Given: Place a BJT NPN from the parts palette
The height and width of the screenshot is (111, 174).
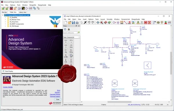Looking at the screenshot, I should pyautogui.click(x=66, y=56).
